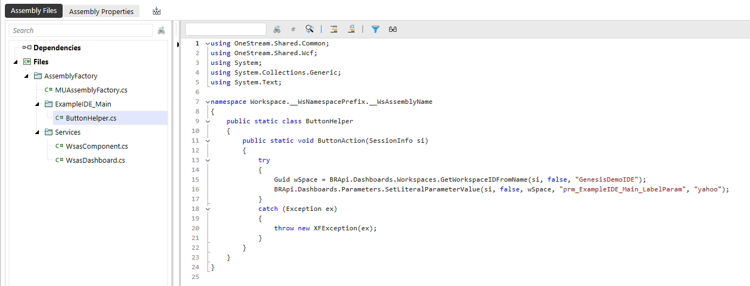This screenshot has width=750, height=286.
Task: Select the AssemblyFactory folder
Action: (x=71, y=76)
